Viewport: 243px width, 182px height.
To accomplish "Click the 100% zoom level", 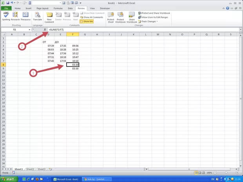I will point(209,173).
